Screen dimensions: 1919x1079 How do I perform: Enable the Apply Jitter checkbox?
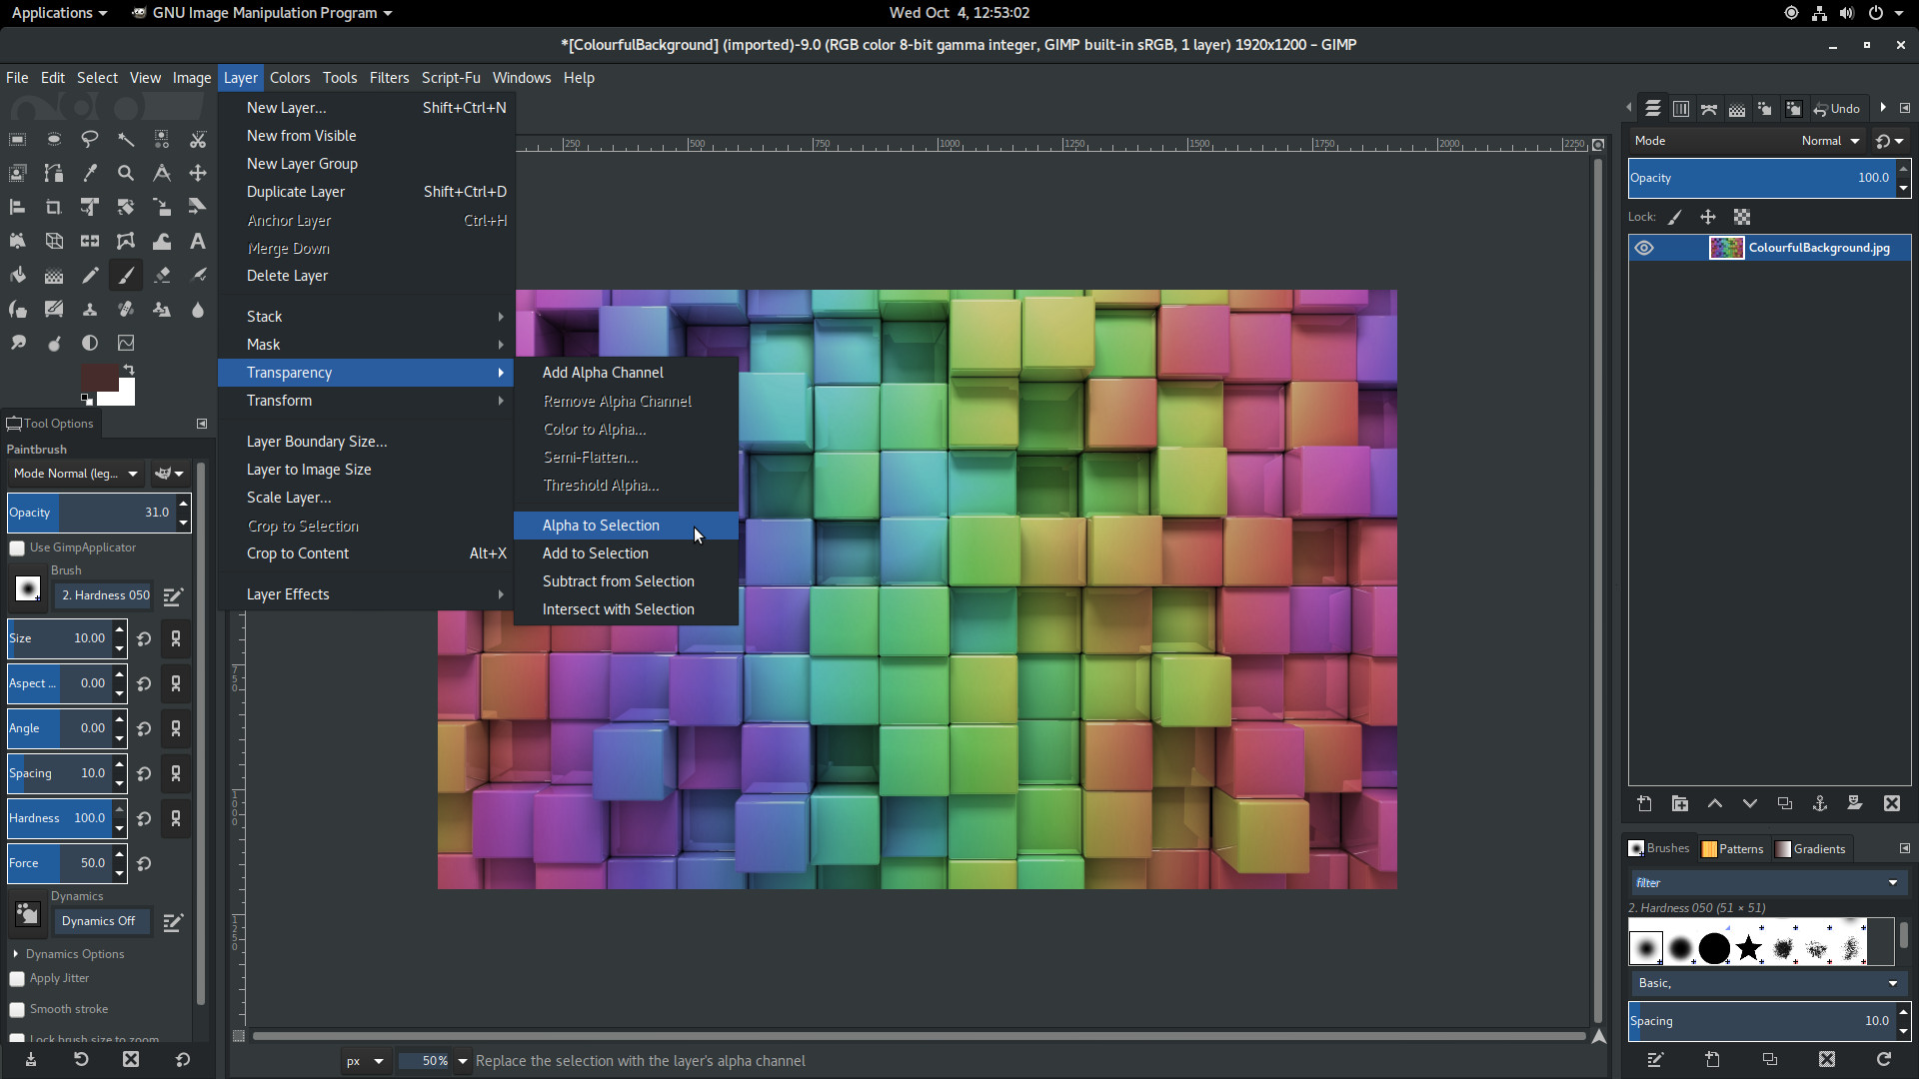pyautogui.click(x=17, y=979)
